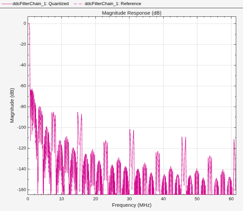This screenshot has width=243, height=211.
Task: Click the spectral peak near 45.5 MHz
Action: click(182, 137)
